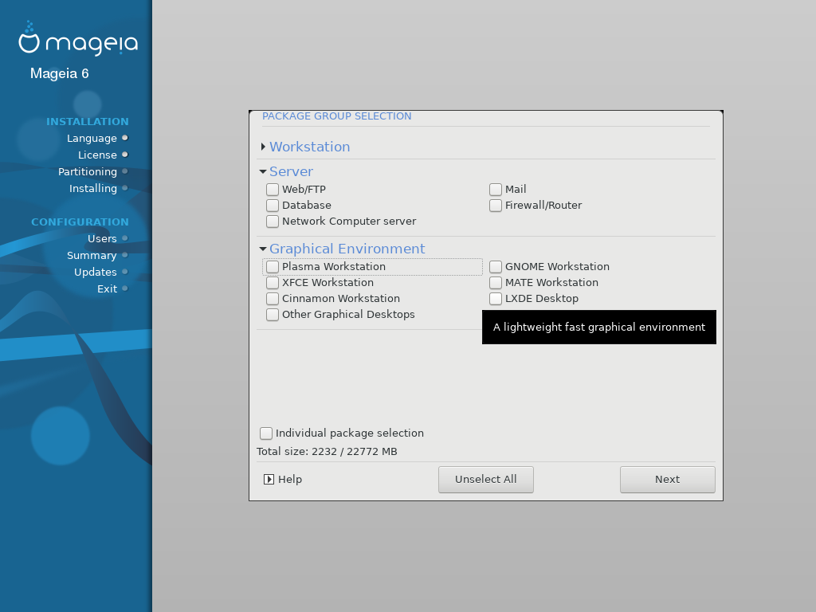Enable Other Graphical Desktops checkbox
This screenshot has height=612, width=816.
point(273,315)
